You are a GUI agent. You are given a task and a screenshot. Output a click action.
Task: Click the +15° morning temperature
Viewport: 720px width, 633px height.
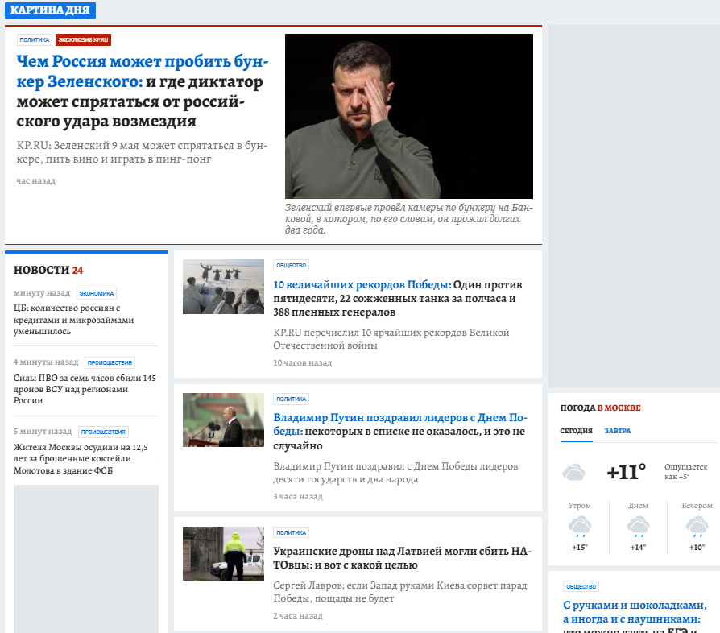(580, 547)
